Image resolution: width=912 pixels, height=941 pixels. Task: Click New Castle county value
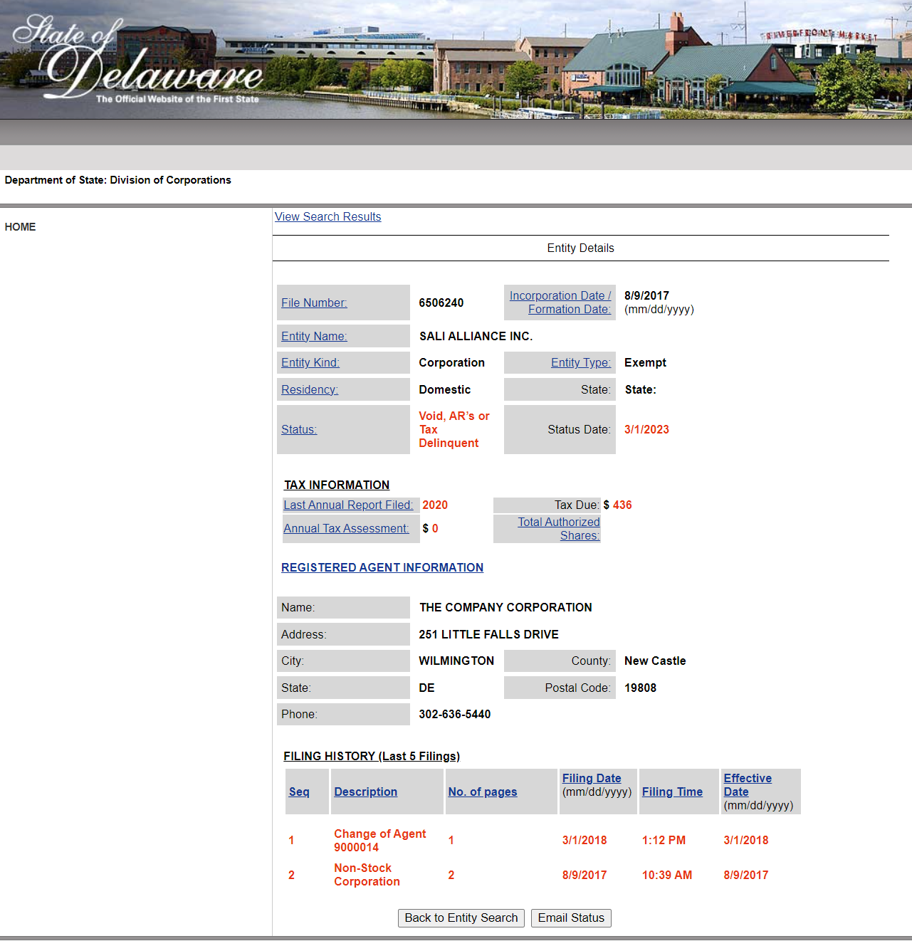[x=655, y=661]
